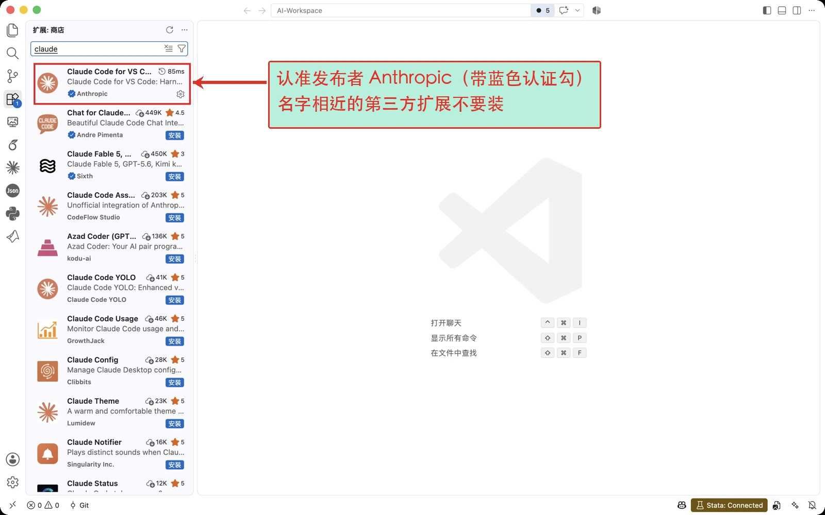Open the Claude asterisk icon in activity bar
This screenshot has width=825, height=515.
click(x=13, y=167)
